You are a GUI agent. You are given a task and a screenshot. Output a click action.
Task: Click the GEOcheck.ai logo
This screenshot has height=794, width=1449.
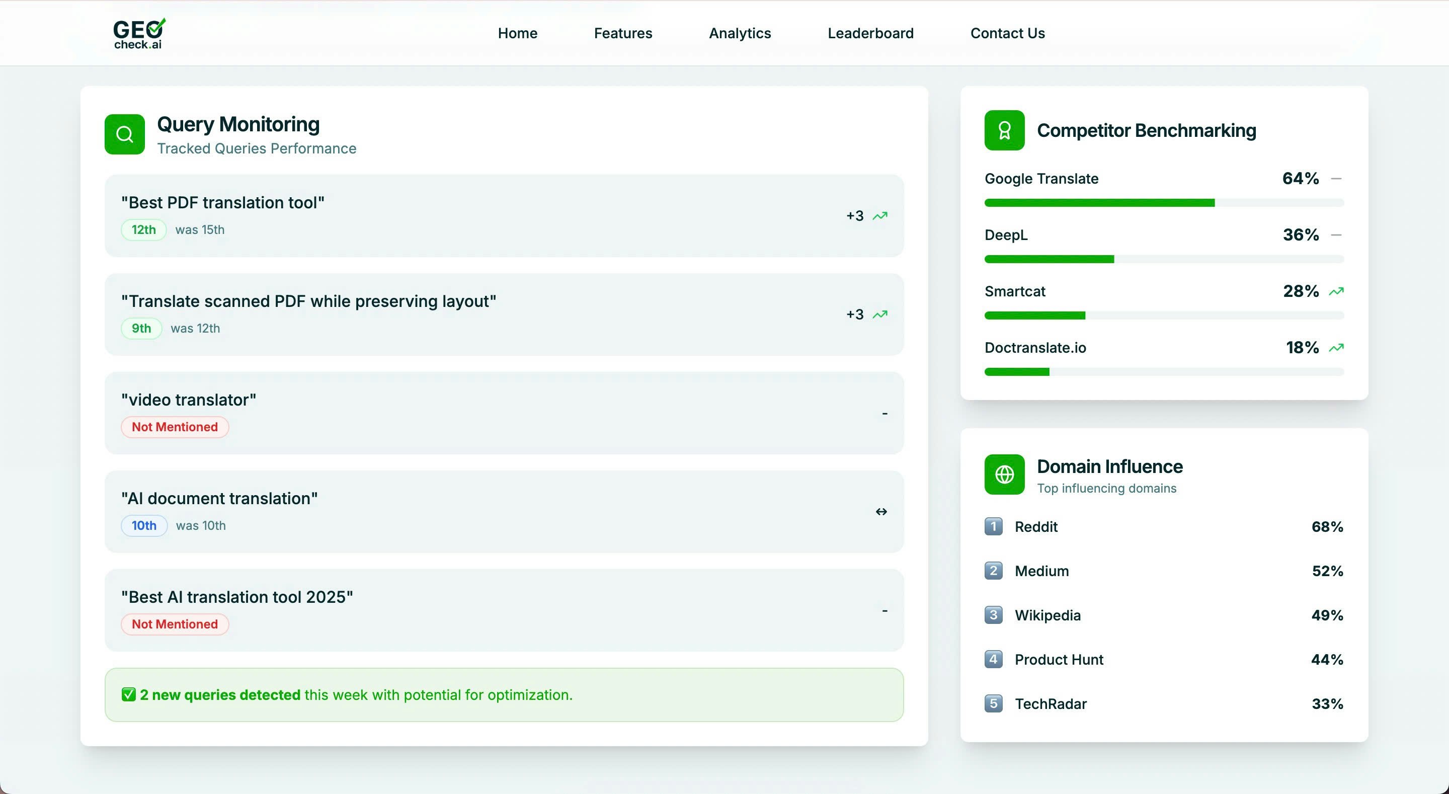pos(139,33)
